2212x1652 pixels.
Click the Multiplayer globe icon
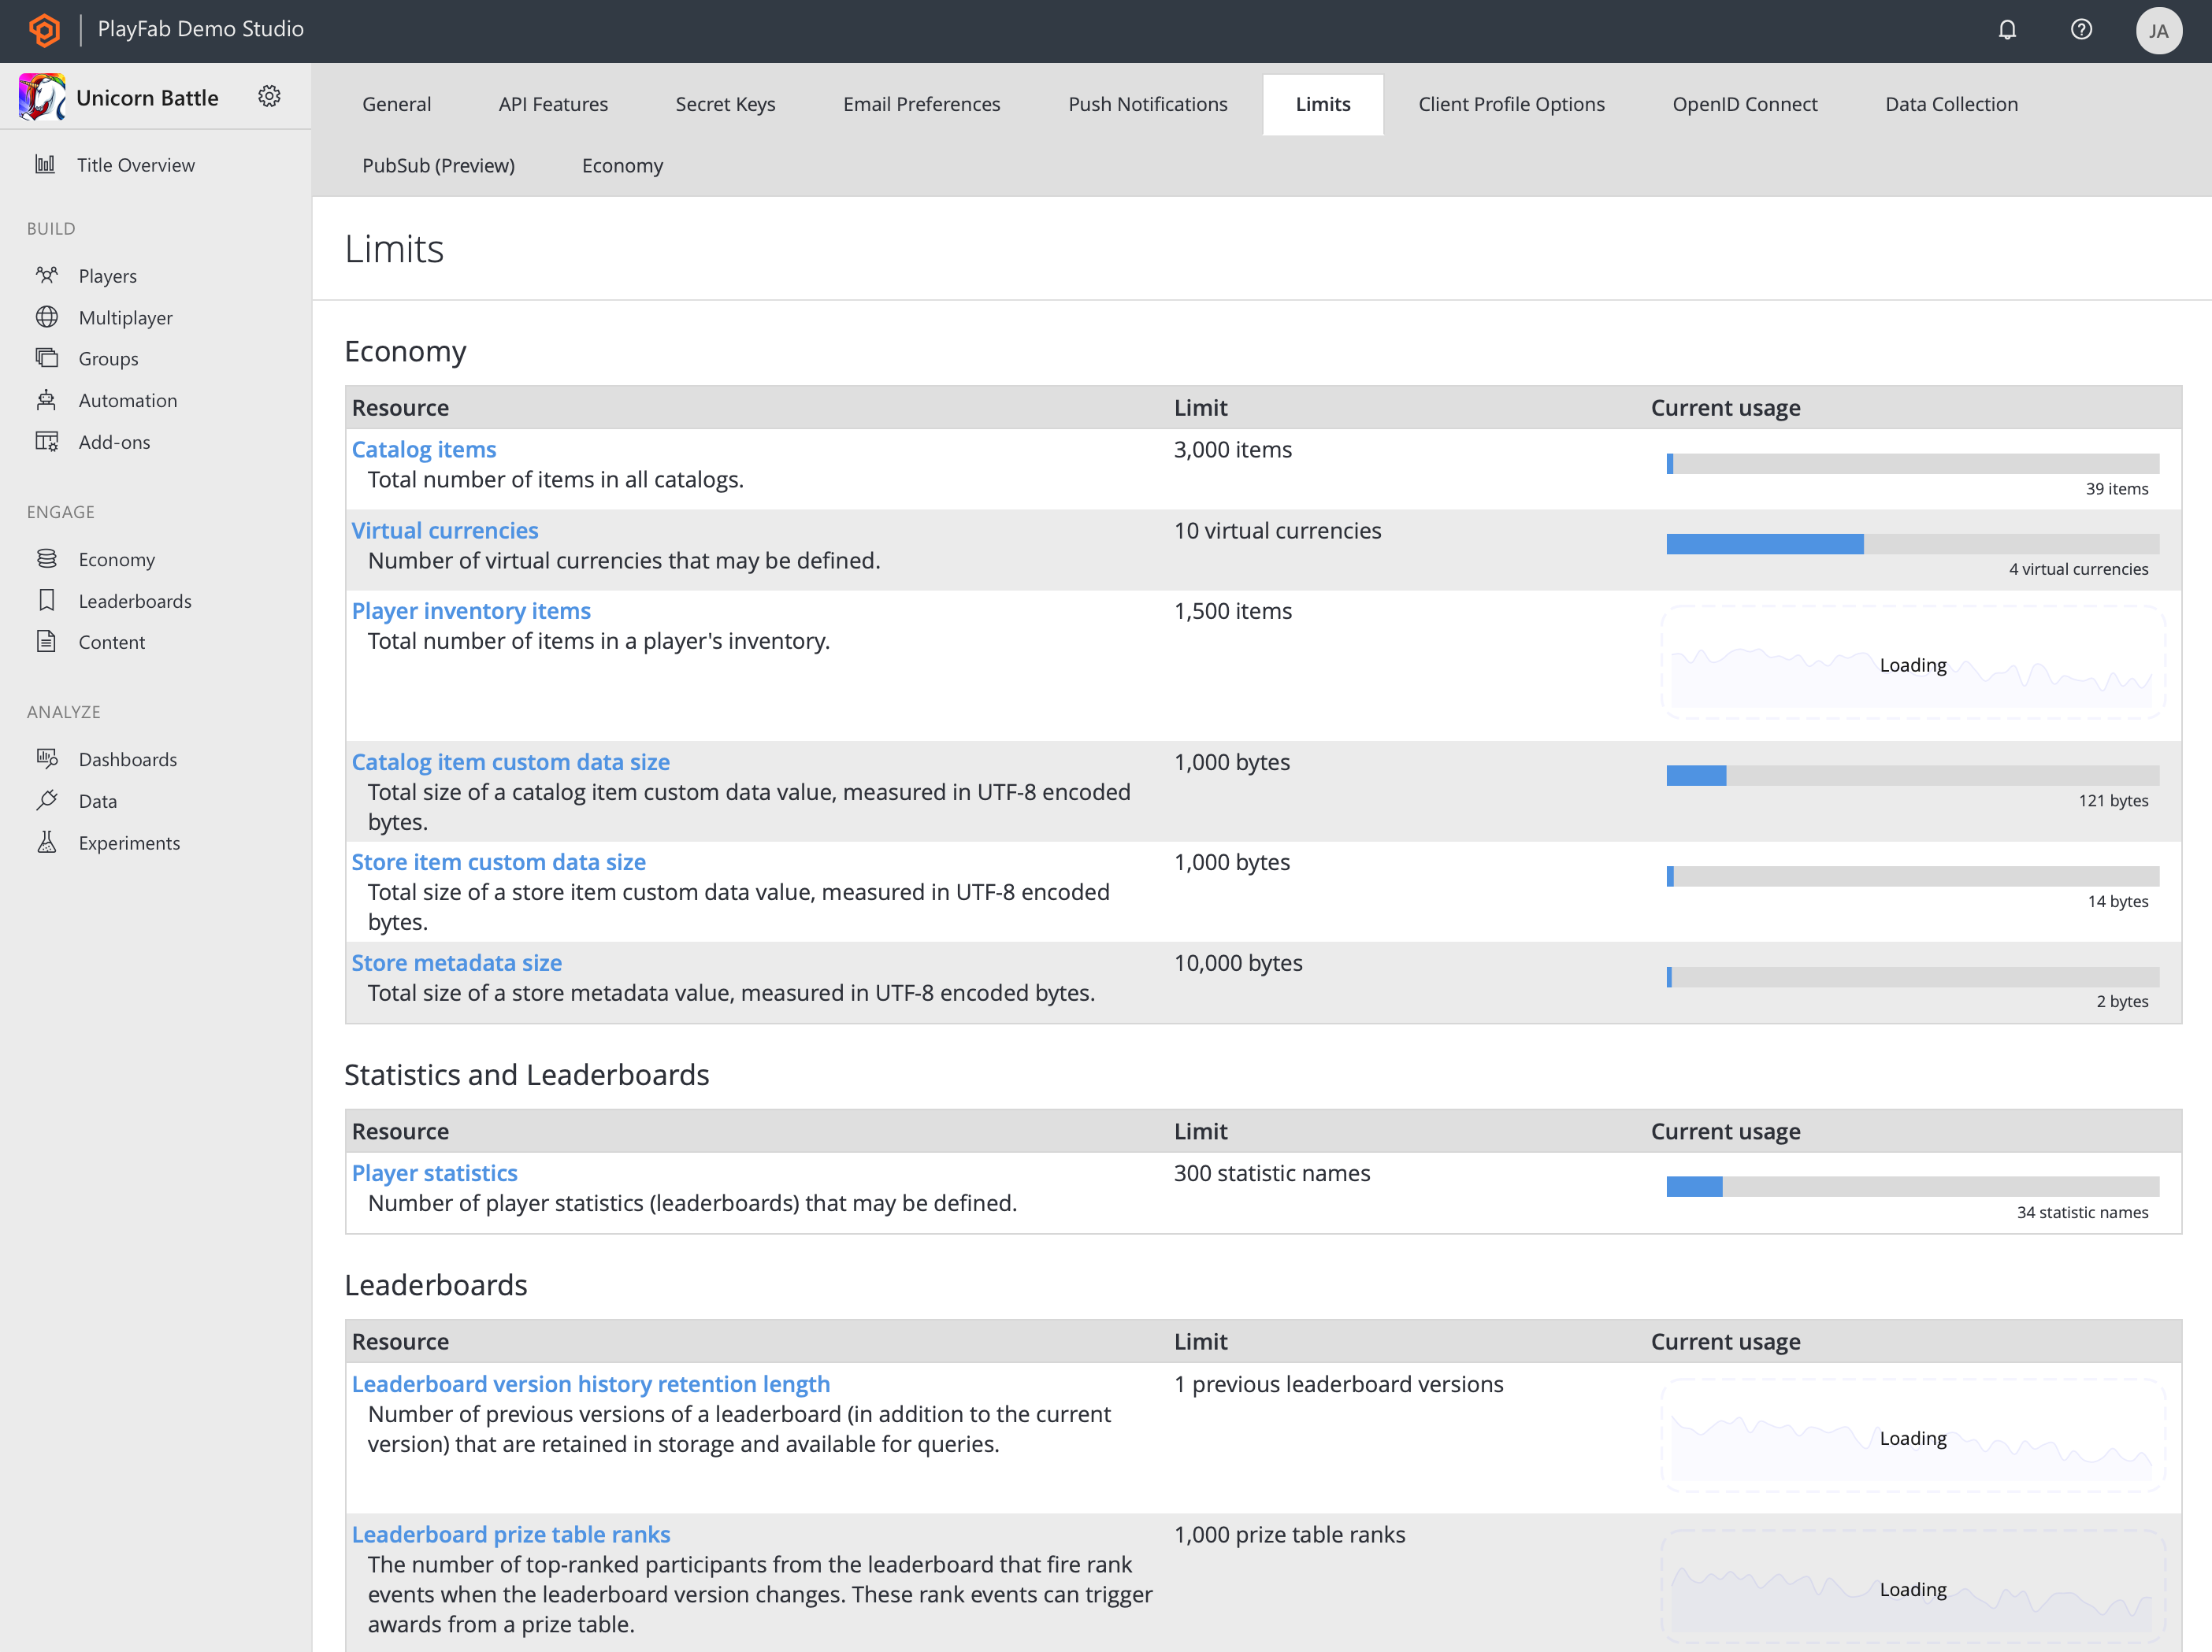(x=46, y=317)
